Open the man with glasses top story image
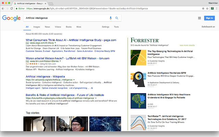219x137 pixels. 72,124
